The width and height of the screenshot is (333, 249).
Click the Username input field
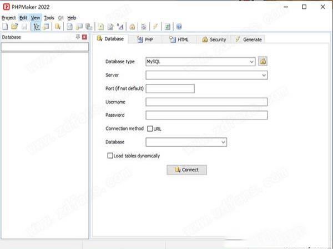206,102
